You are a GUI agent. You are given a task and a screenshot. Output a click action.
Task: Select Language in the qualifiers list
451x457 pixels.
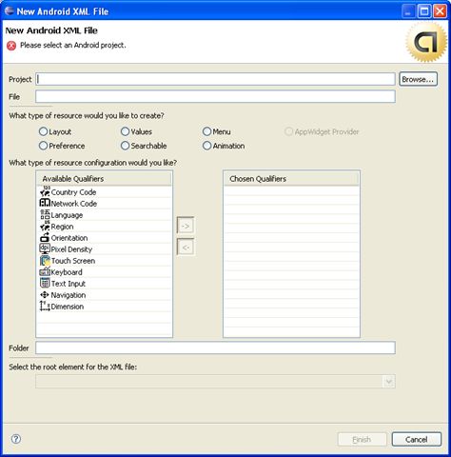(x=105, y=215)
